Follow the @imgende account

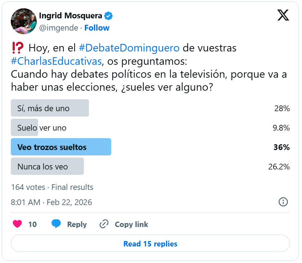pos(97,28)
